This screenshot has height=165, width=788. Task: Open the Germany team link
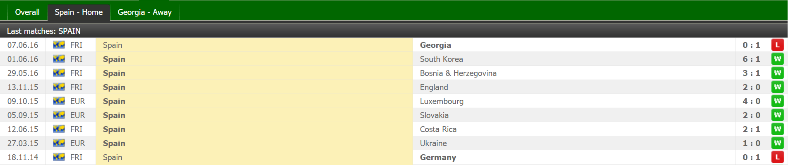click(x=438, y=157)
